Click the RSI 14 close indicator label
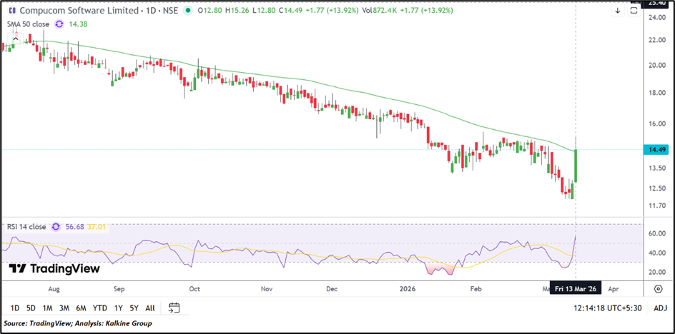Viewport: 675px width, 334px height. tap(26, 227)
